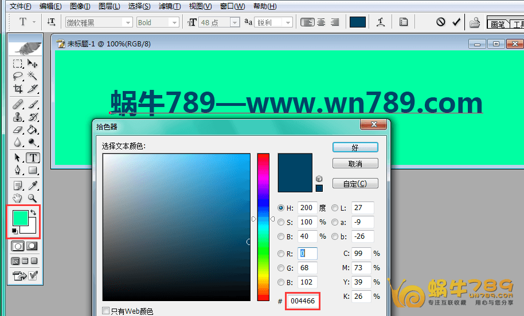Viewport: 524px width, 316px height.
Task: Enable the 只有Web颜色 checkbox
Action: 105,311
